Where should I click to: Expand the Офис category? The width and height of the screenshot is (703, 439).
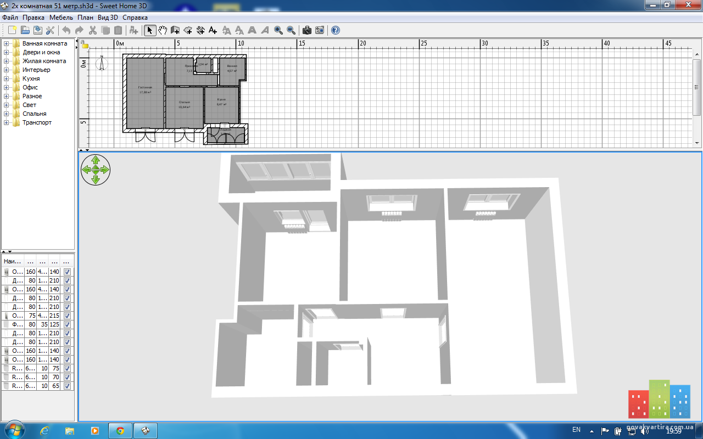pyautogui.click(x=6, y=87)
